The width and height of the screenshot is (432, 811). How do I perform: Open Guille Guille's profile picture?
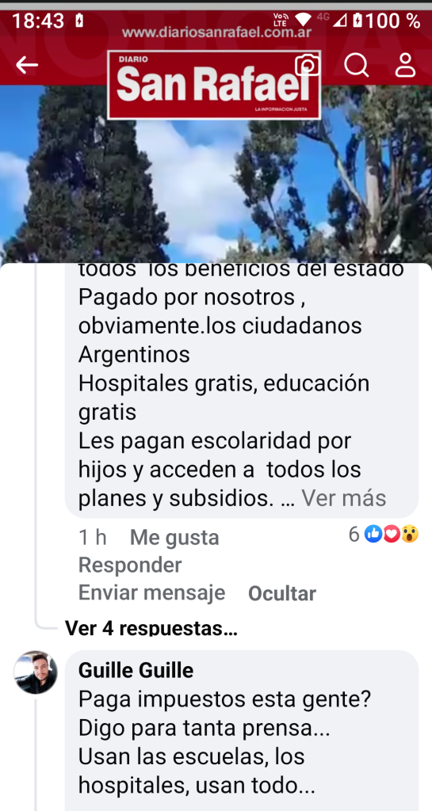[x=36, y=672]
